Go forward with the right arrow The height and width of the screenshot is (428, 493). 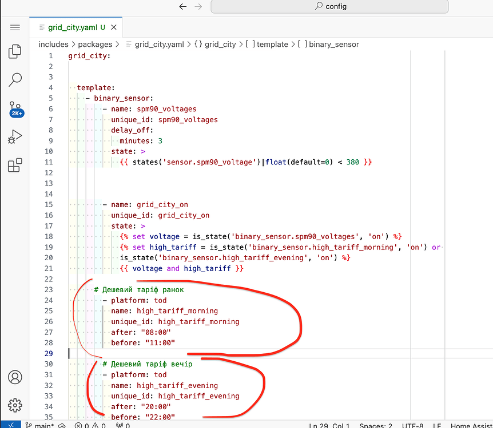pos(198,6)
